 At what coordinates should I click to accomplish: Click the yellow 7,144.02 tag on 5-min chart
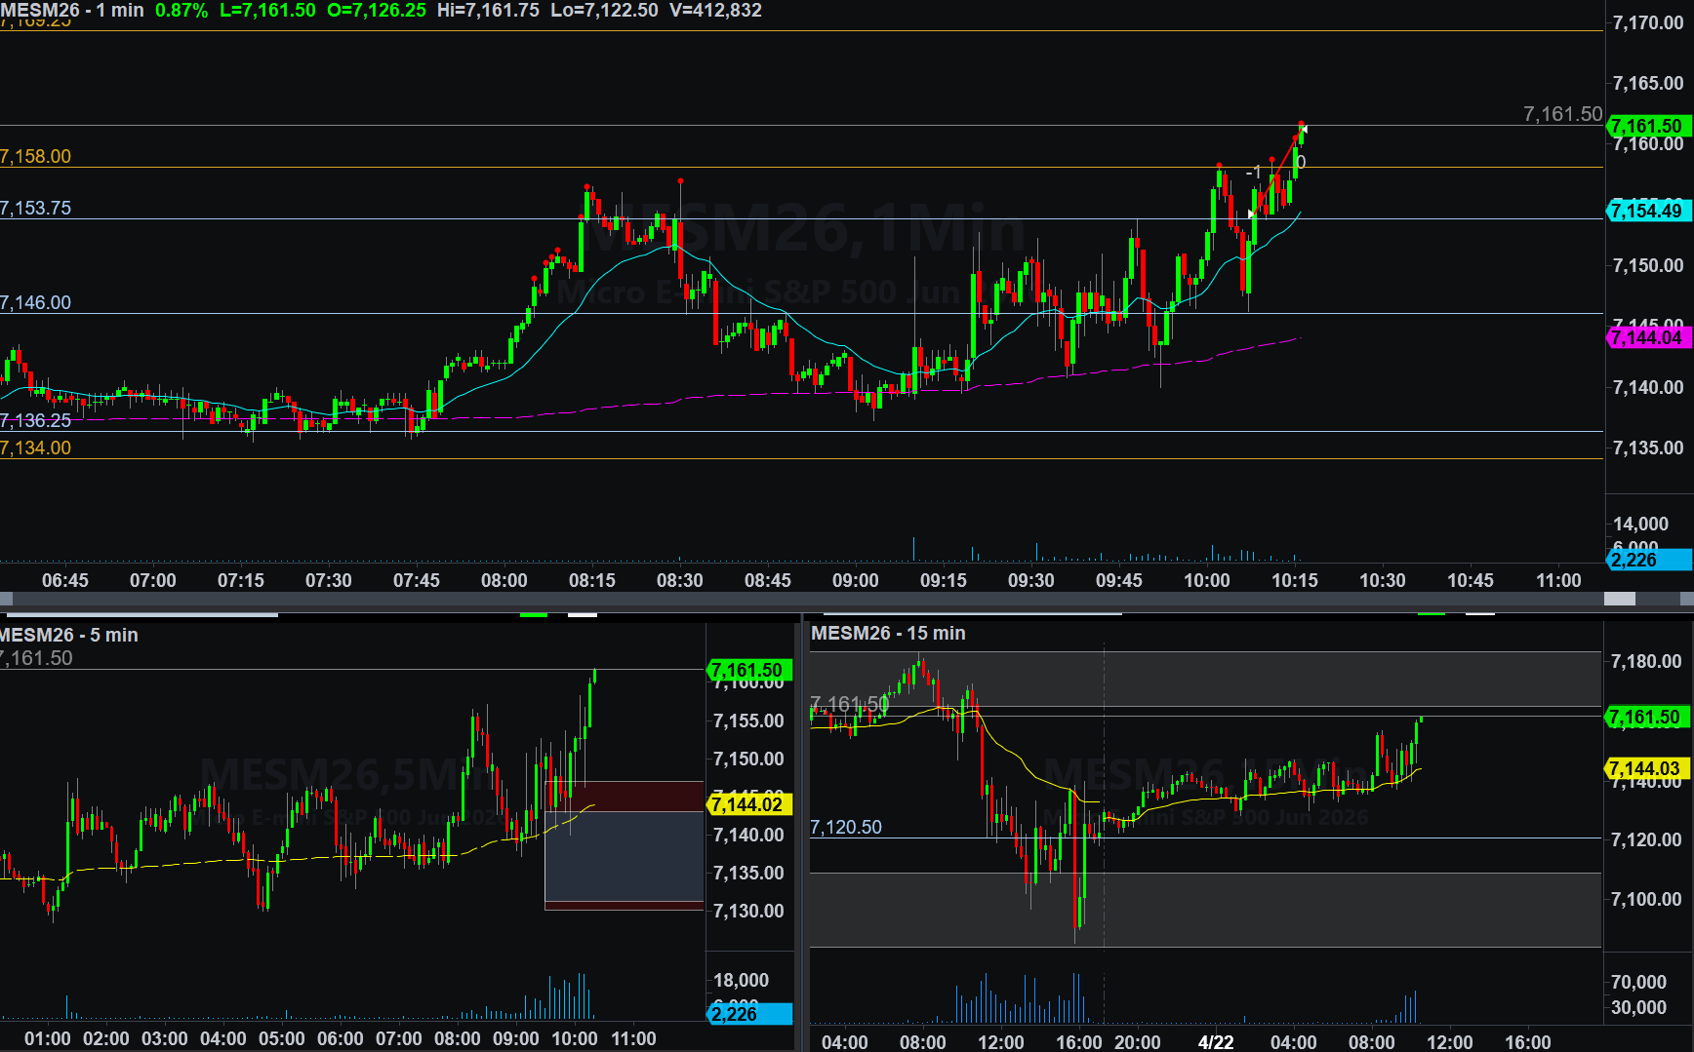pyautogui.click(x=748, y=804)
